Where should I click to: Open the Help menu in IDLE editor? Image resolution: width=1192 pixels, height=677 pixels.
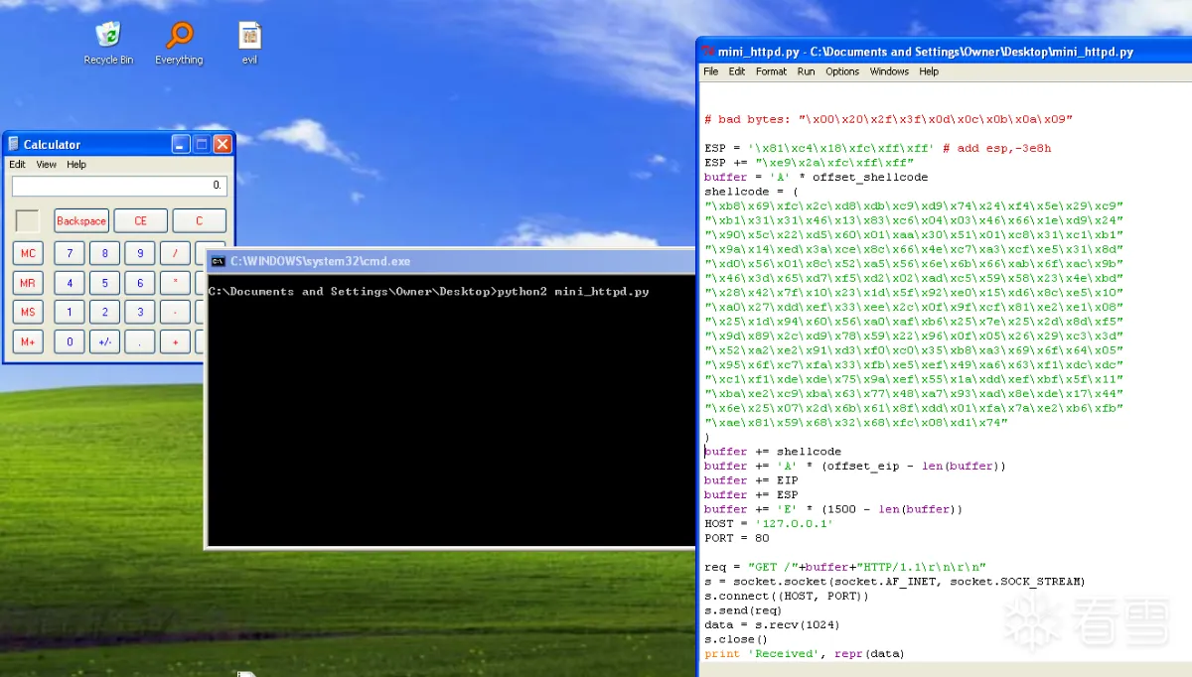click(929, 71)
